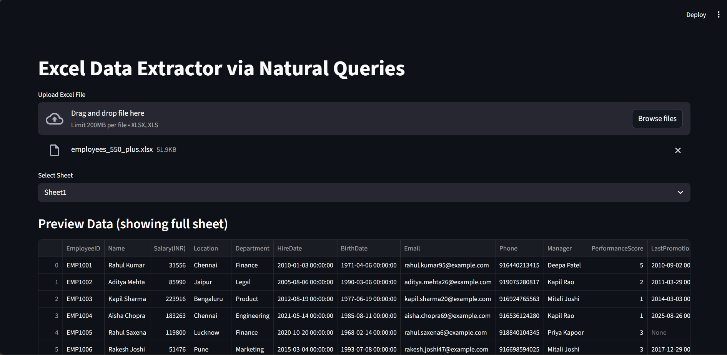Select the phone cell 916698594025

pos(519,349)
